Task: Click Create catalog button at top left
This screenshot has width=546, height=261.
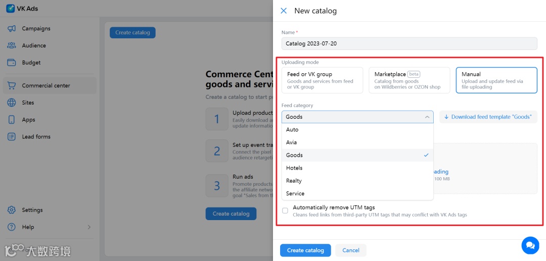Action: pos(132,33)
